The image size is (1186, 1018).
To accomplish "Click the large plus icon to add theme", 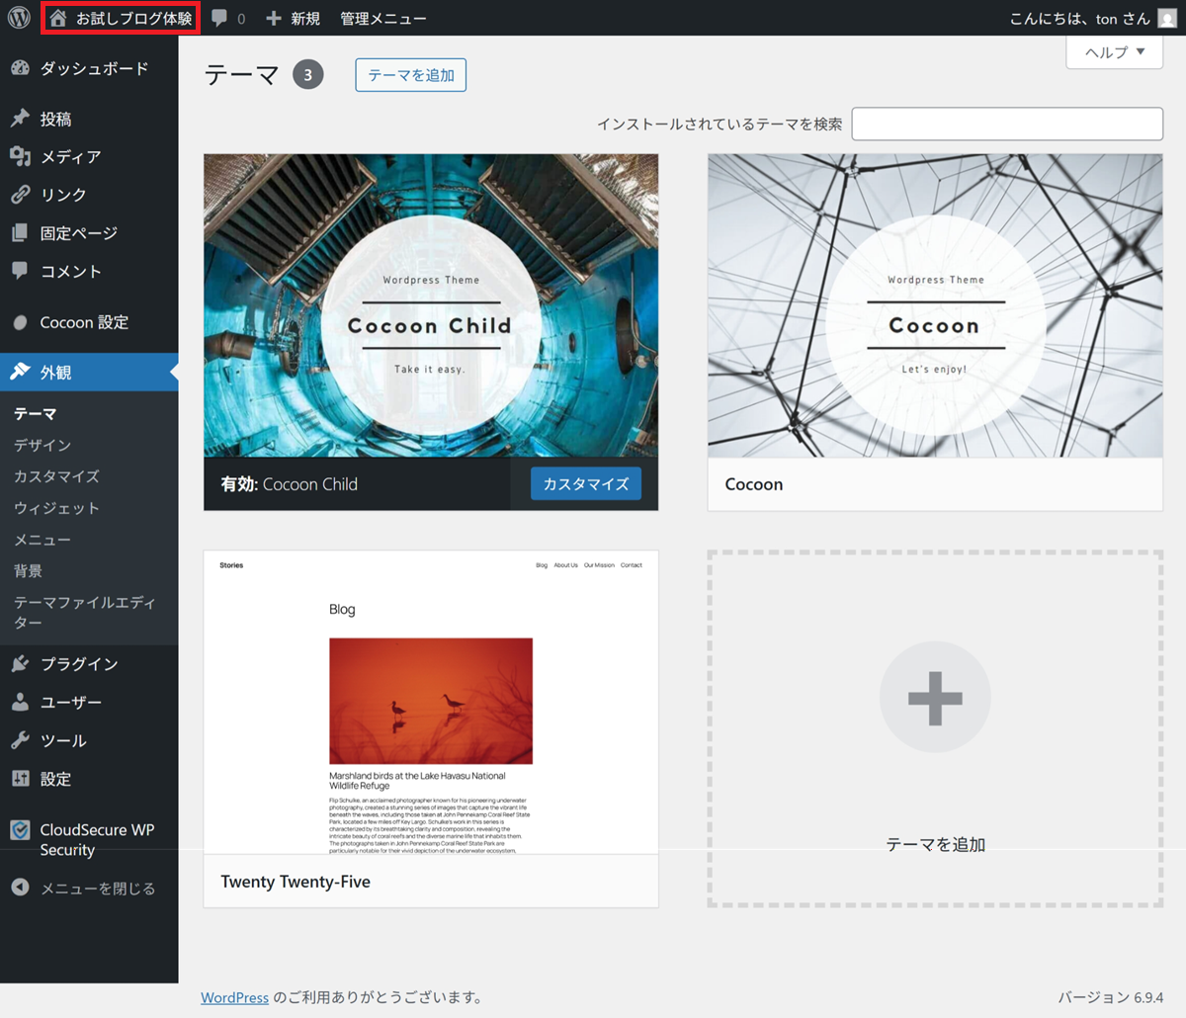I will click(935, 698).
